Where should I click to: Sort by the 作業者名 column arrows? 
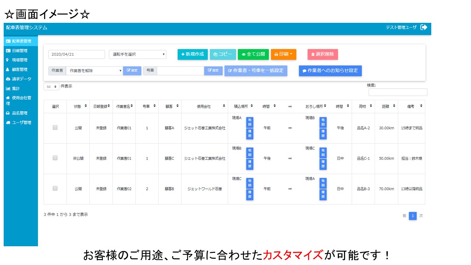click(x=132, y=106)
